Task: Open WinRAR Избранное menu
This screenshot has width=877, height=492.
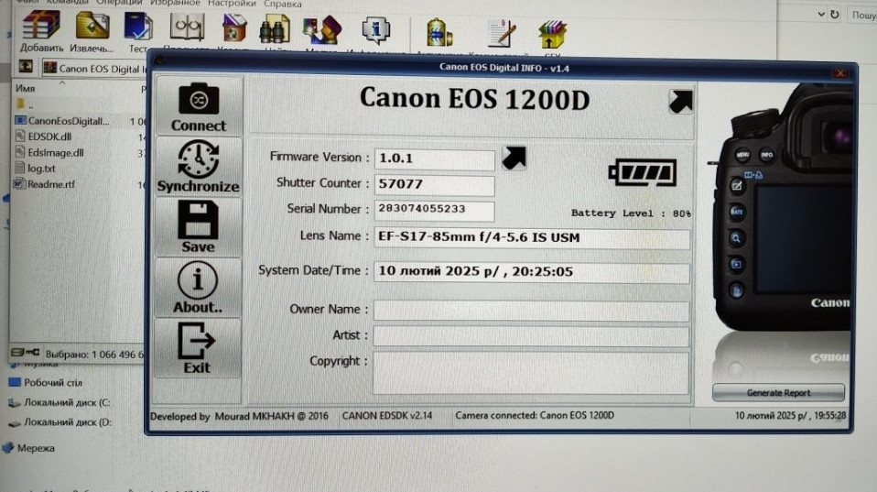Action: pyautogui.click(x=175, y=4)
